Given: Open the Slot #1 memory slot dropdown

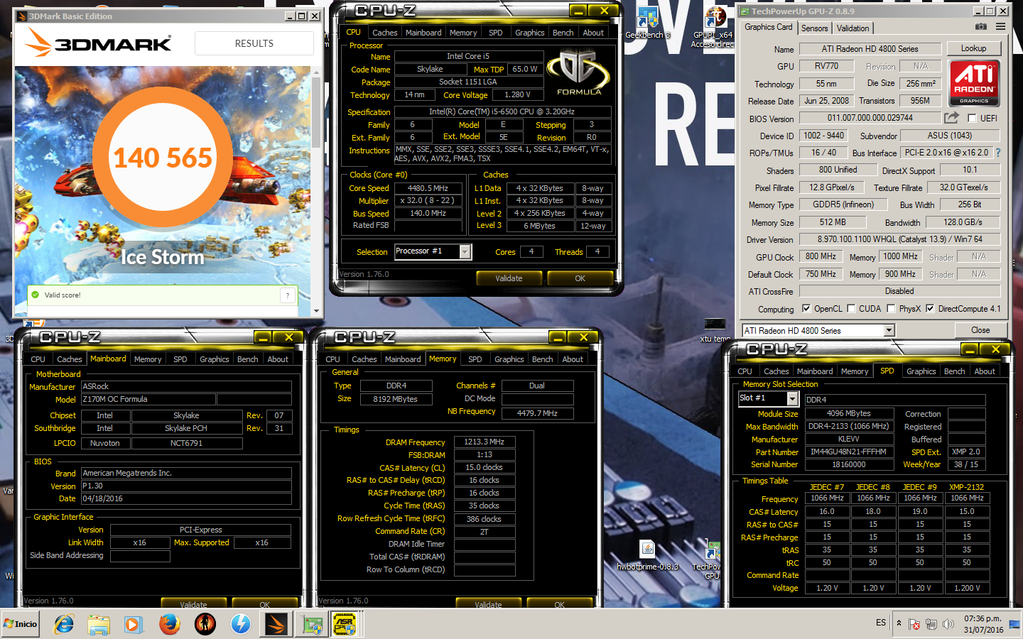Looking at the screenshot, I should (x=792, y=399).
